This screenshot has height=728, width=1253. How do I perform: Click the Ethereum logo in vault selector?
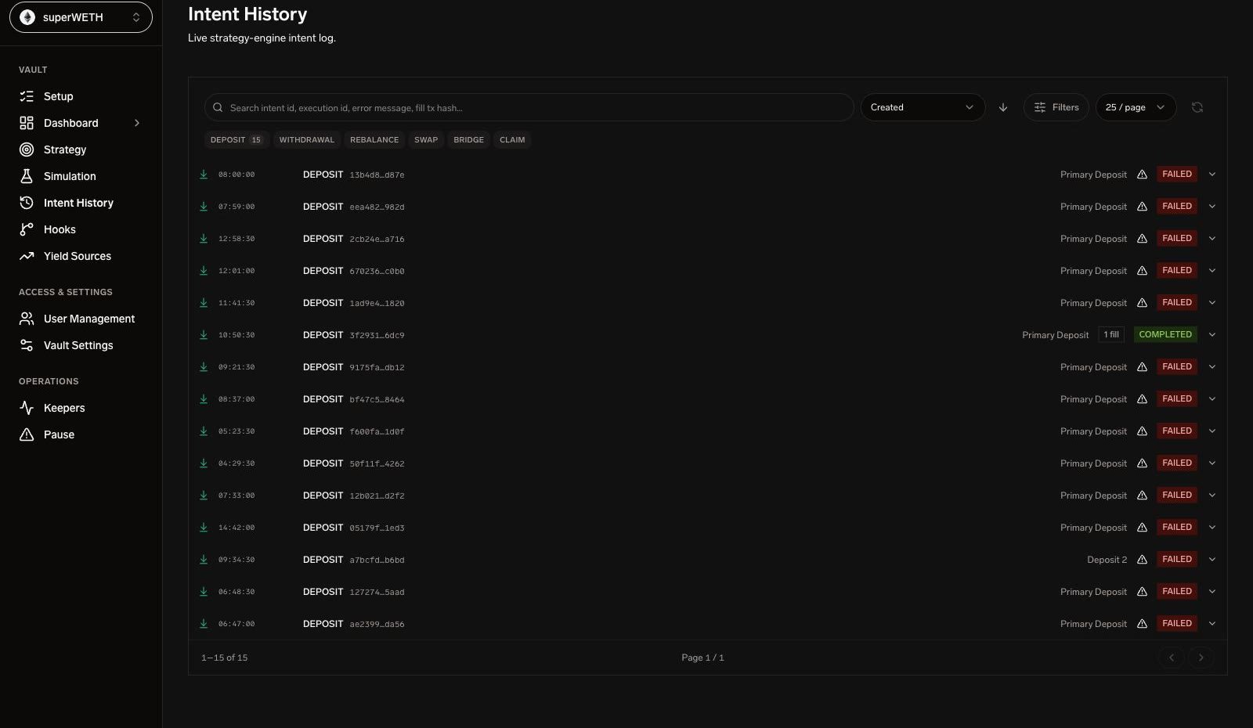click(27, 17)
